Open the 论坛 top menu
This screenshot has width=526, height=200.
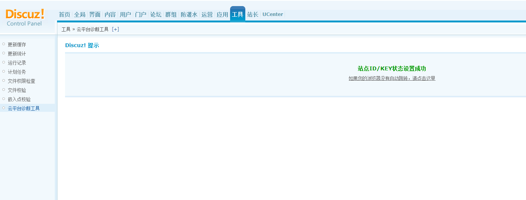156,14
